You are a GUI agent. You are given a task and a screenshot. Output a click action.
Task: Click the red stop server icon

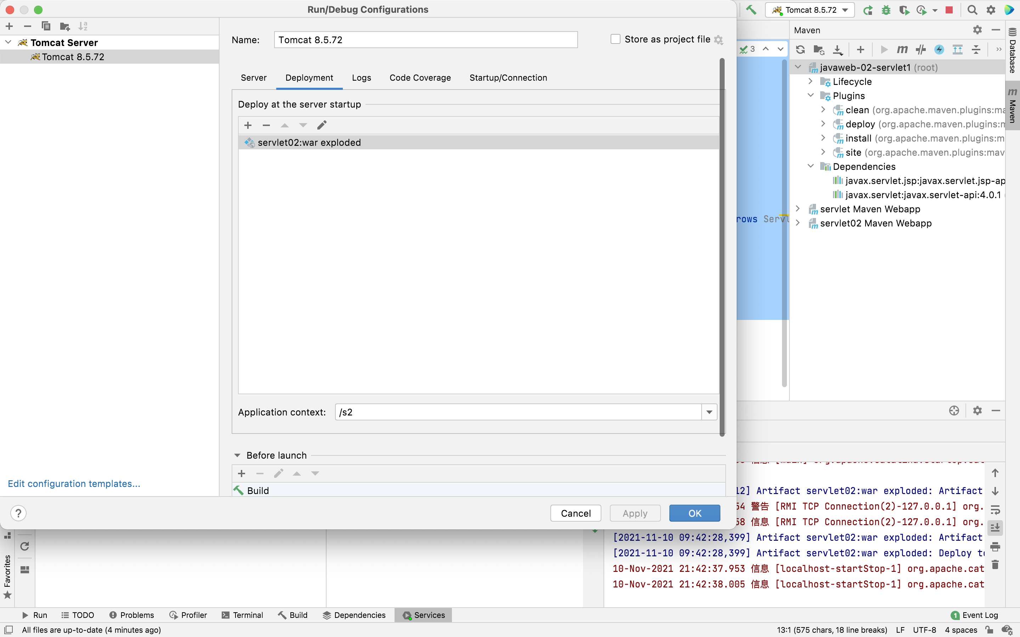(x=949, y=10)
